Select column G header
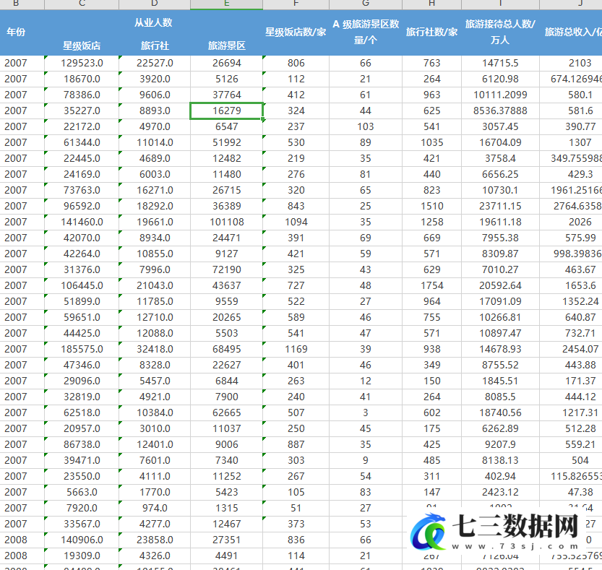 (x=366, y=4)
